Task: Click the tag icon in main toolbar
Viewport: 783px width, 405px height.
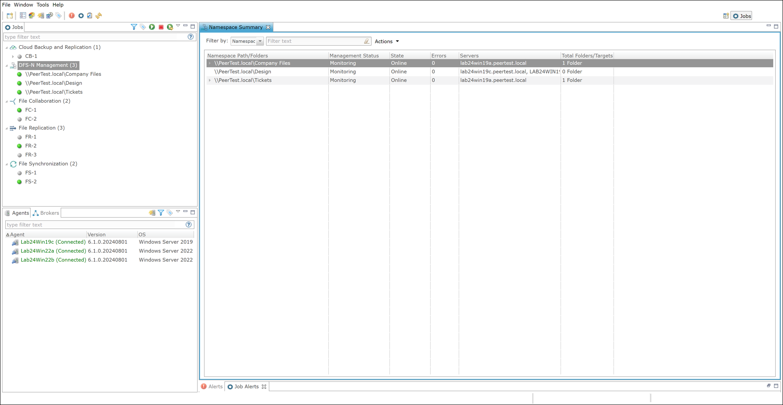Action: [59, 15]
